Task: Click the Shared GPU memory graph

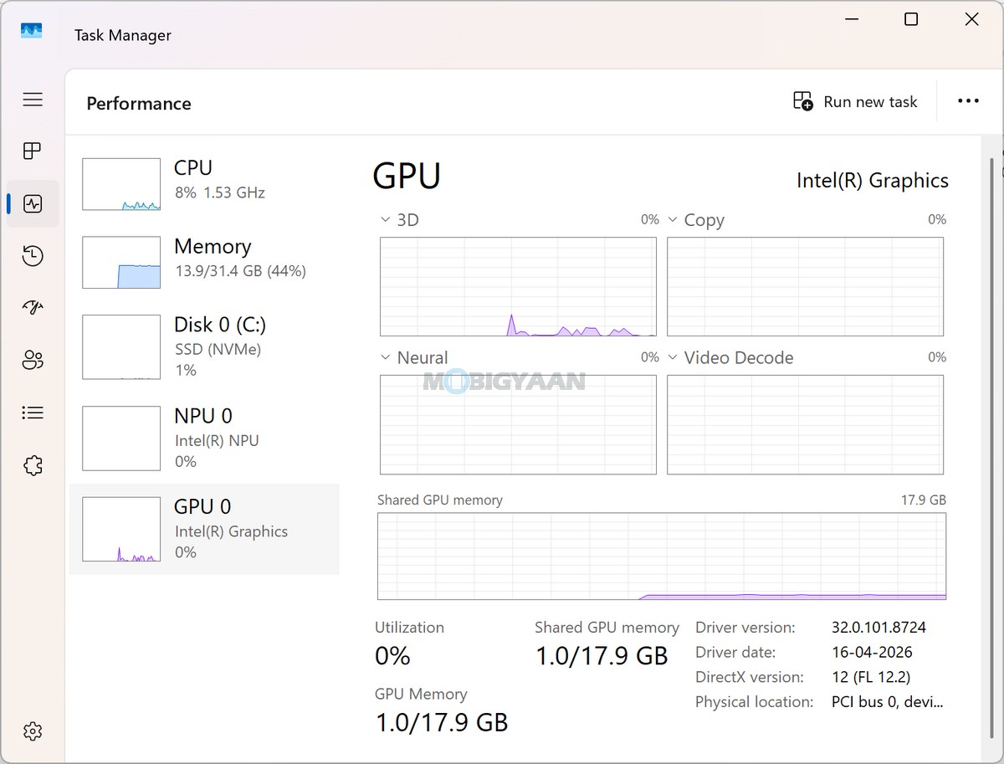Action: click(x=662, y=556)
